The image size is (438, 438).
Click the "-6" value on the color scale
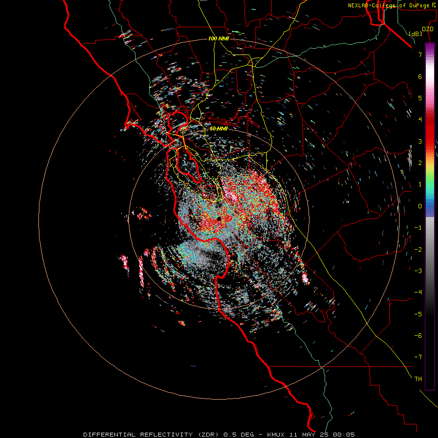pyautogui.click(x=418, y=336)
